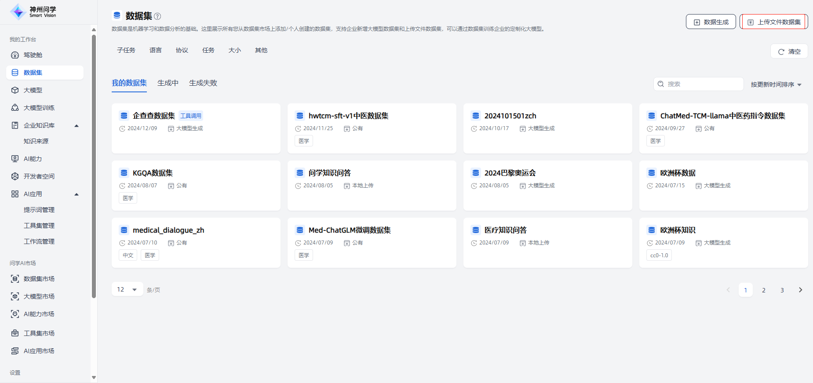
Task: Collapse the 企业知识库 sidebar group
Action: click(77, 126)
